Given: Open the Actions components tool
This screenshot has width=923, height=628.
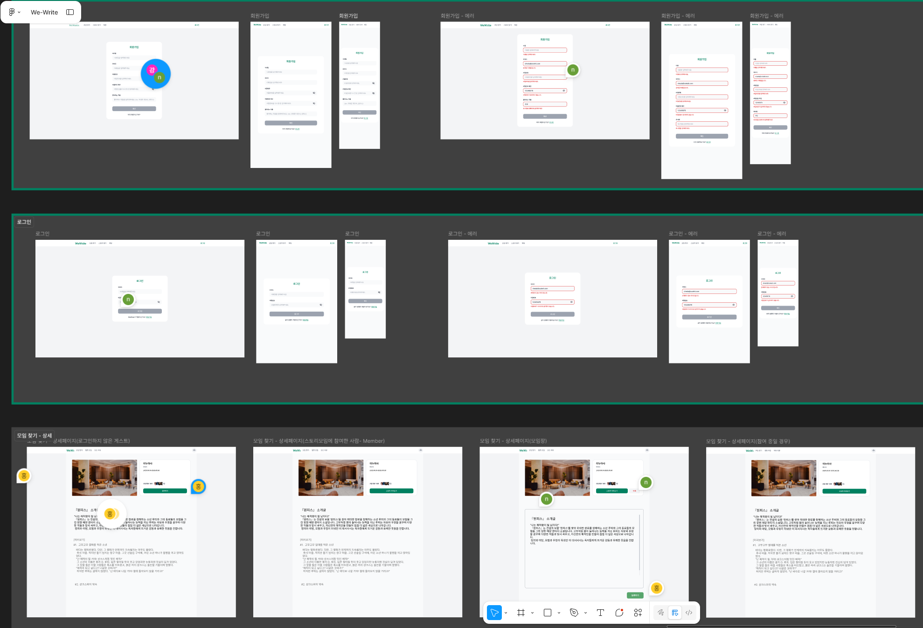Looking at the screenshot, I should pos(638,613).
